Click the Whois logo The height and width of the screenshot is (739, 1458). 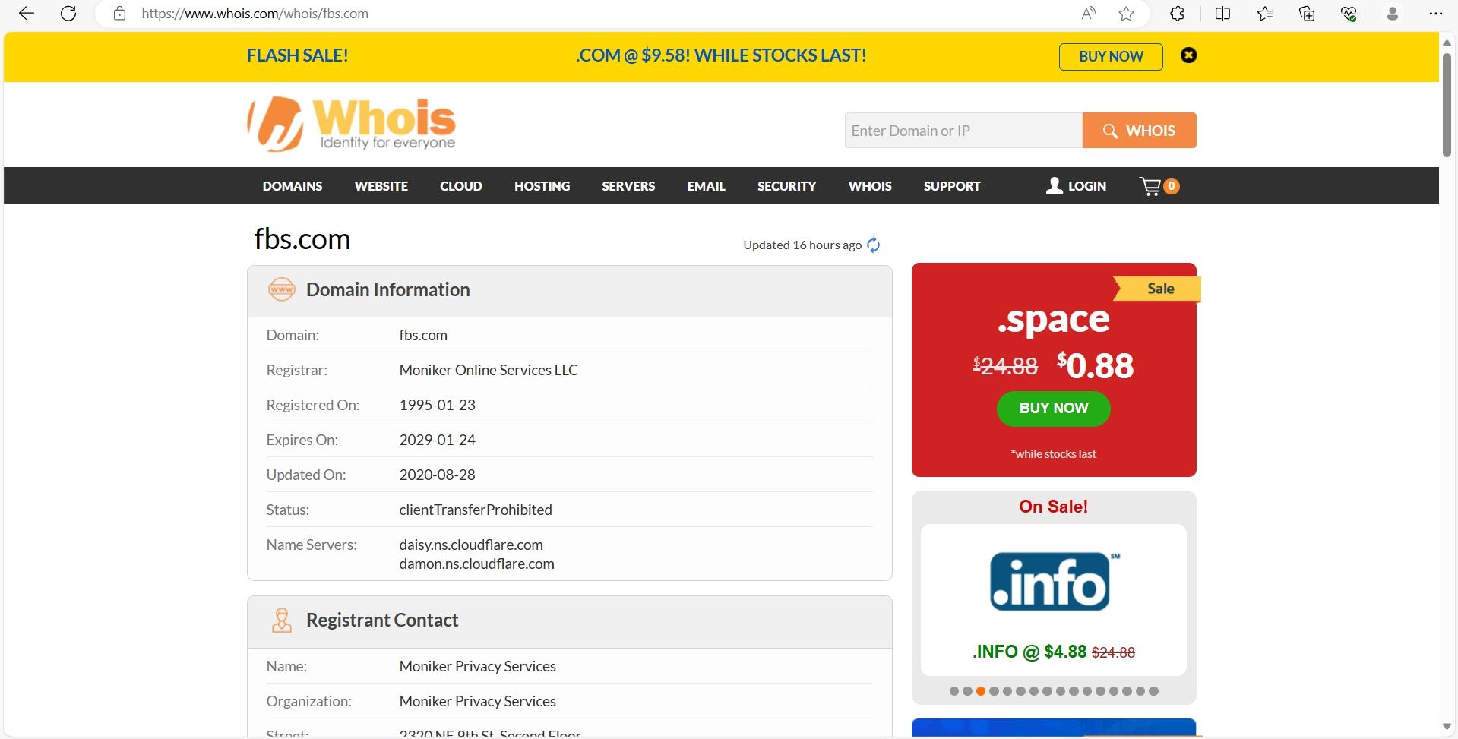[x=351, y=124]
